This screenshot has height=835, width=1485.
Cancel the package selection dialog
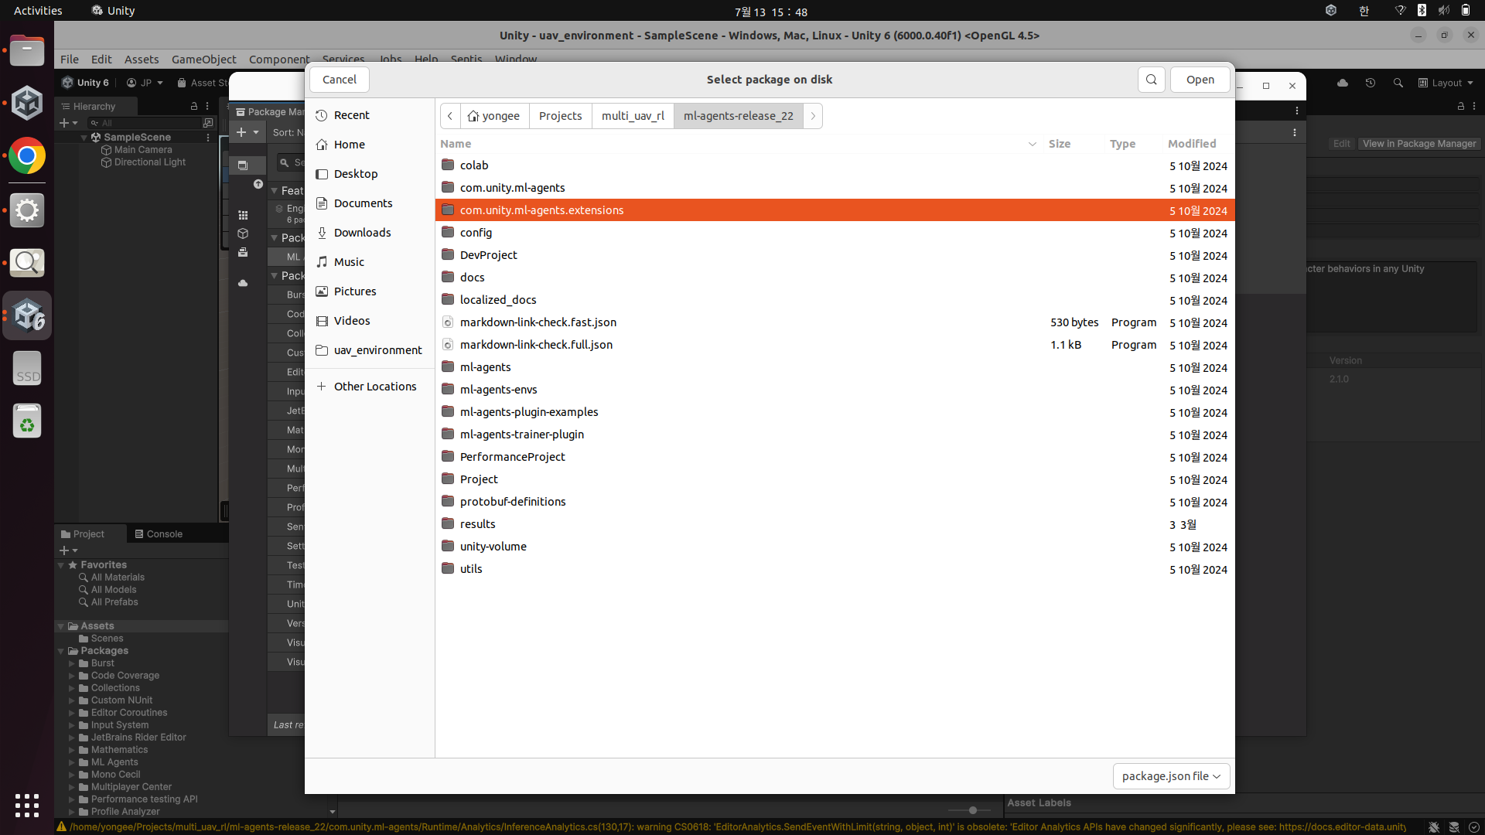click(339, 80)
